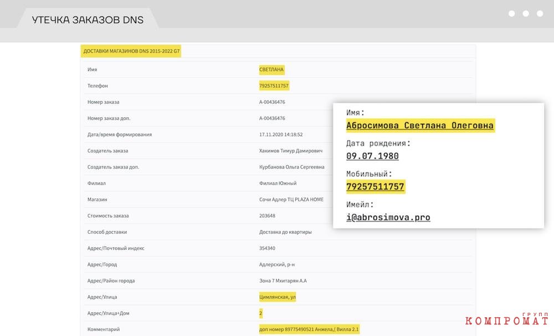Click order cost value 203648
Image resolution: width=554 pixels, height=336 pixels.
267,216
